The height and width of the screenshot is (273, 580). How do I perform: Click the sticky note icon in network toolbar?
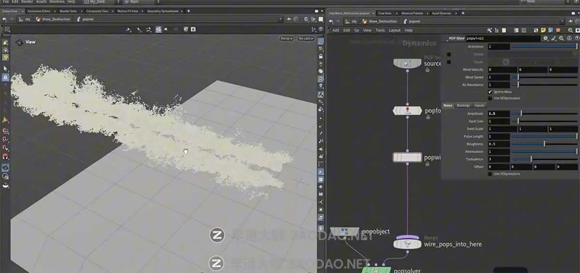(544, 30)
